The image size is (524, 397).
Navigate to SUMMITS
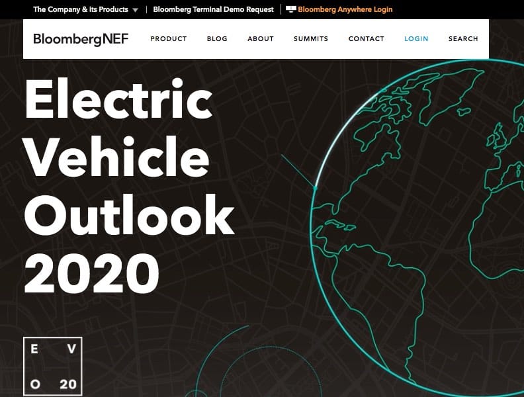click(x=310, y=38)
